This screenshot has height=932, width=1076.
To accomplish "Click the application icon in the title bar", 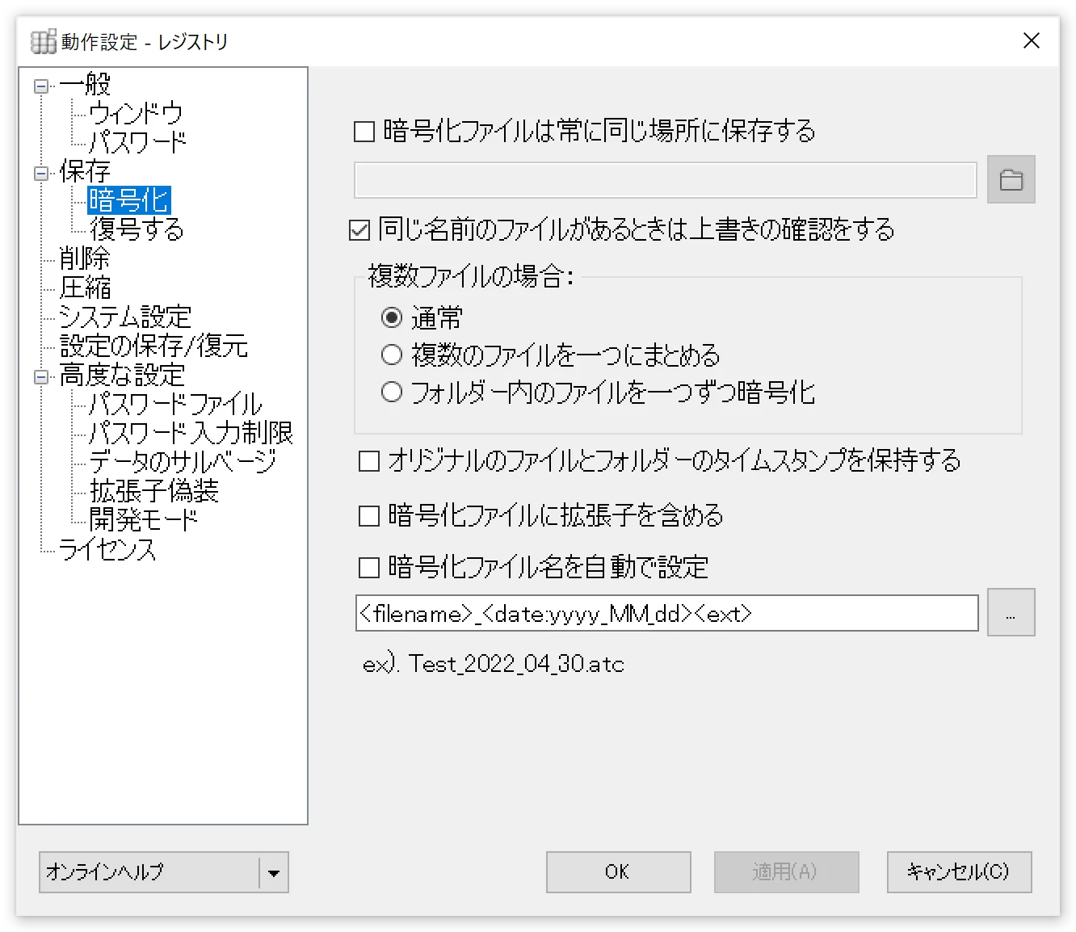I will point(41,40).
